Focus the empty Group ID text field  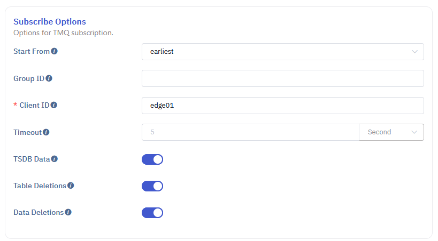282,78
